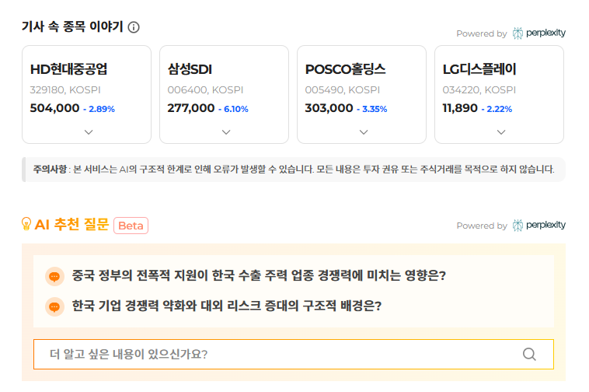Expand the LG디스플레이 stock card chevron
Viewport: 589px width, 392px height.
(x=501, y=132)
